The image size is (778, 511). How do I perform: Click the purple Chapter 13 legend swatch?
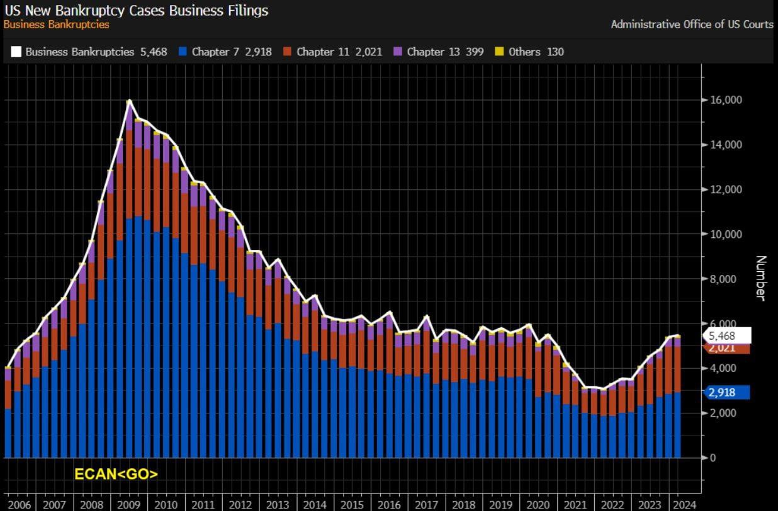397,52
